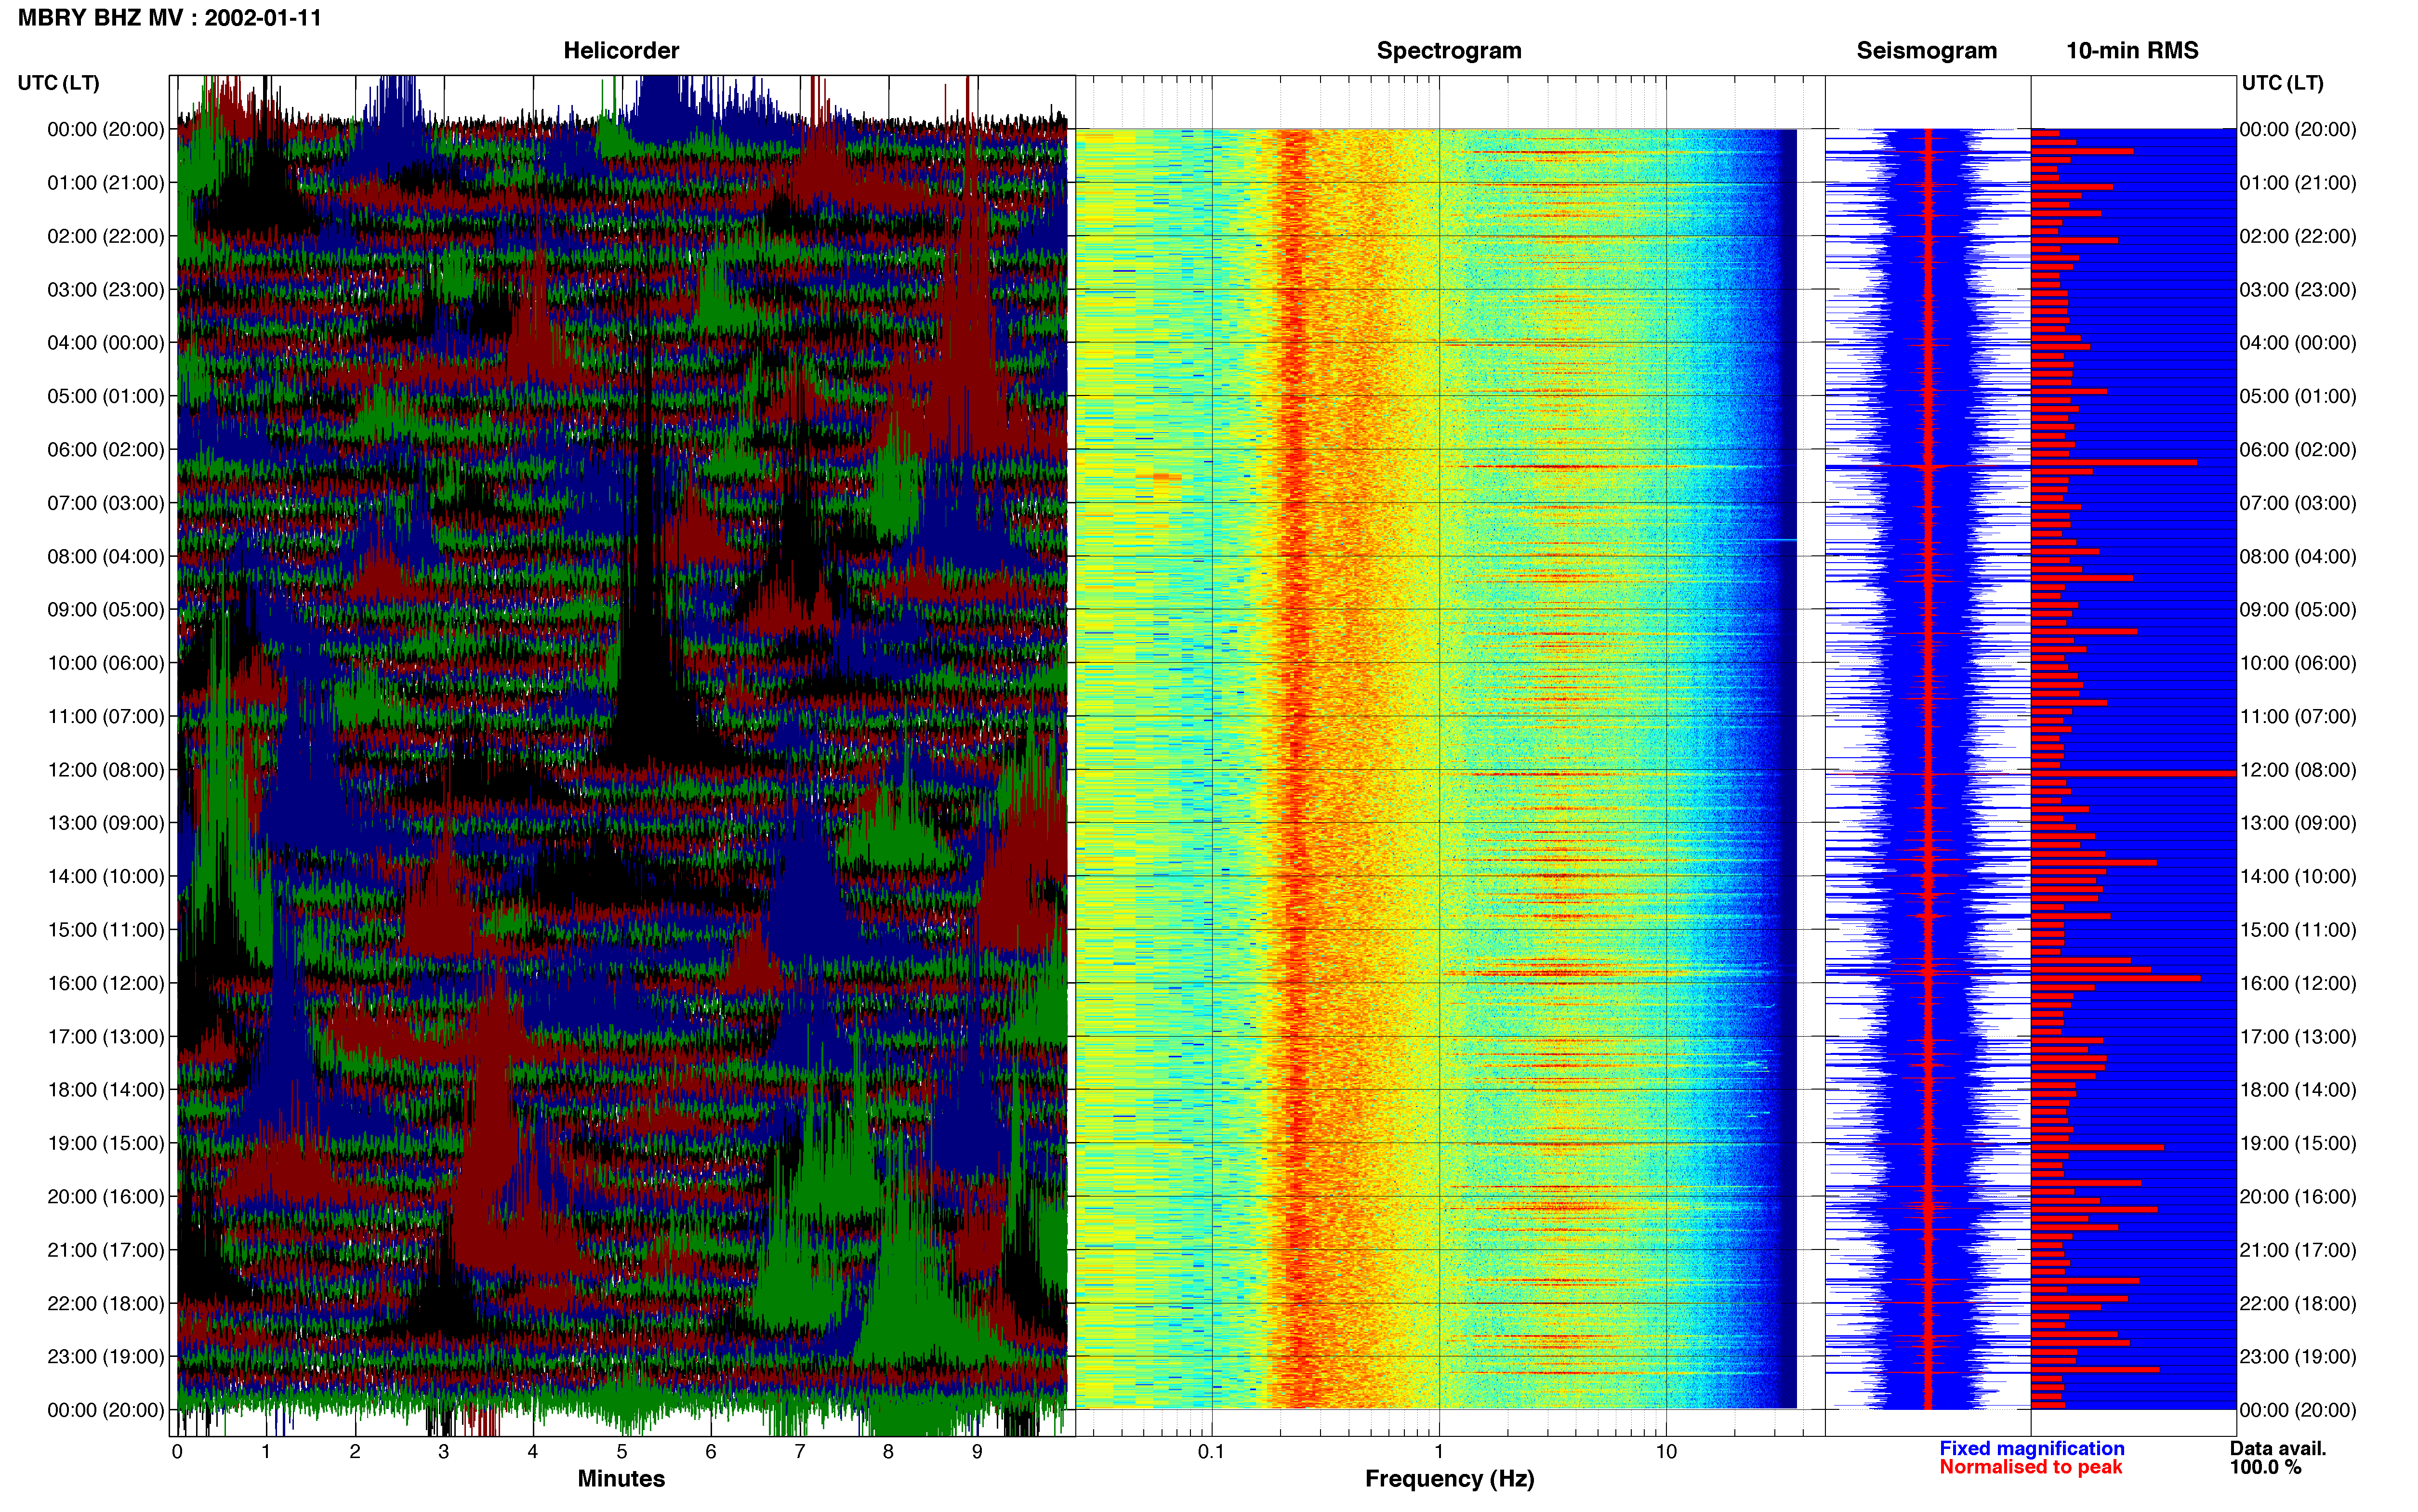Click the 'Fixed magnification' legend text
Viewport: 2418px width, 1512px height.
(x=2031, y=1448)
